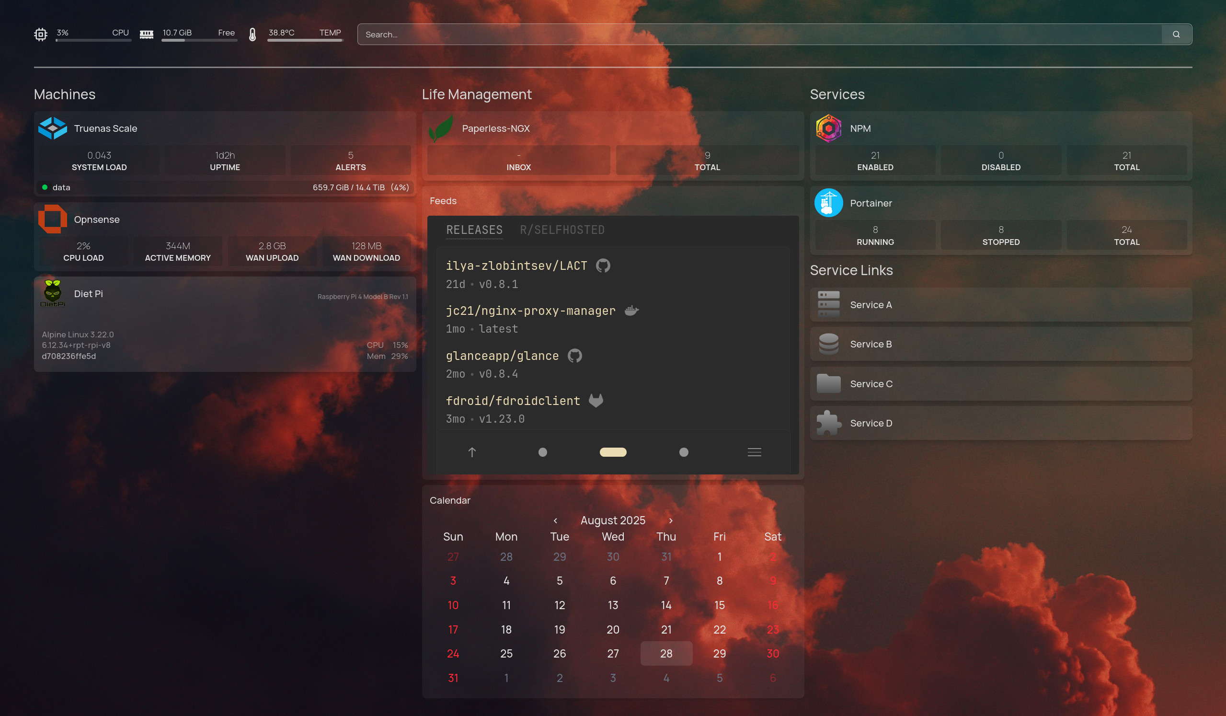Select August 15 in the calendar
1226x716 pixels.
(x=720, y=605)
